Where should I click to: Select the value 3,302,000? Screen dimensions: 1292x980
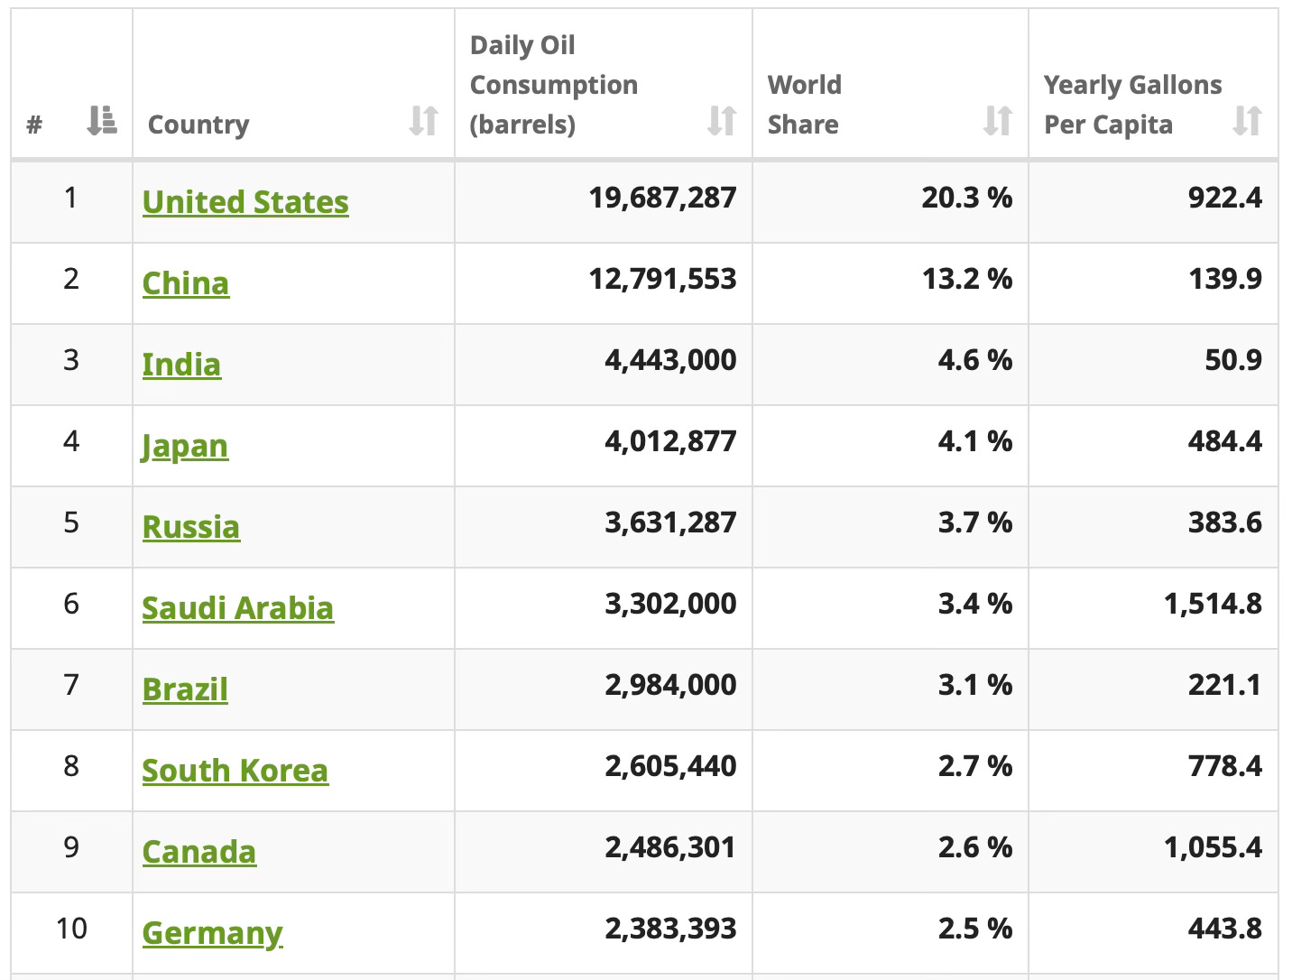coord(671,604)
